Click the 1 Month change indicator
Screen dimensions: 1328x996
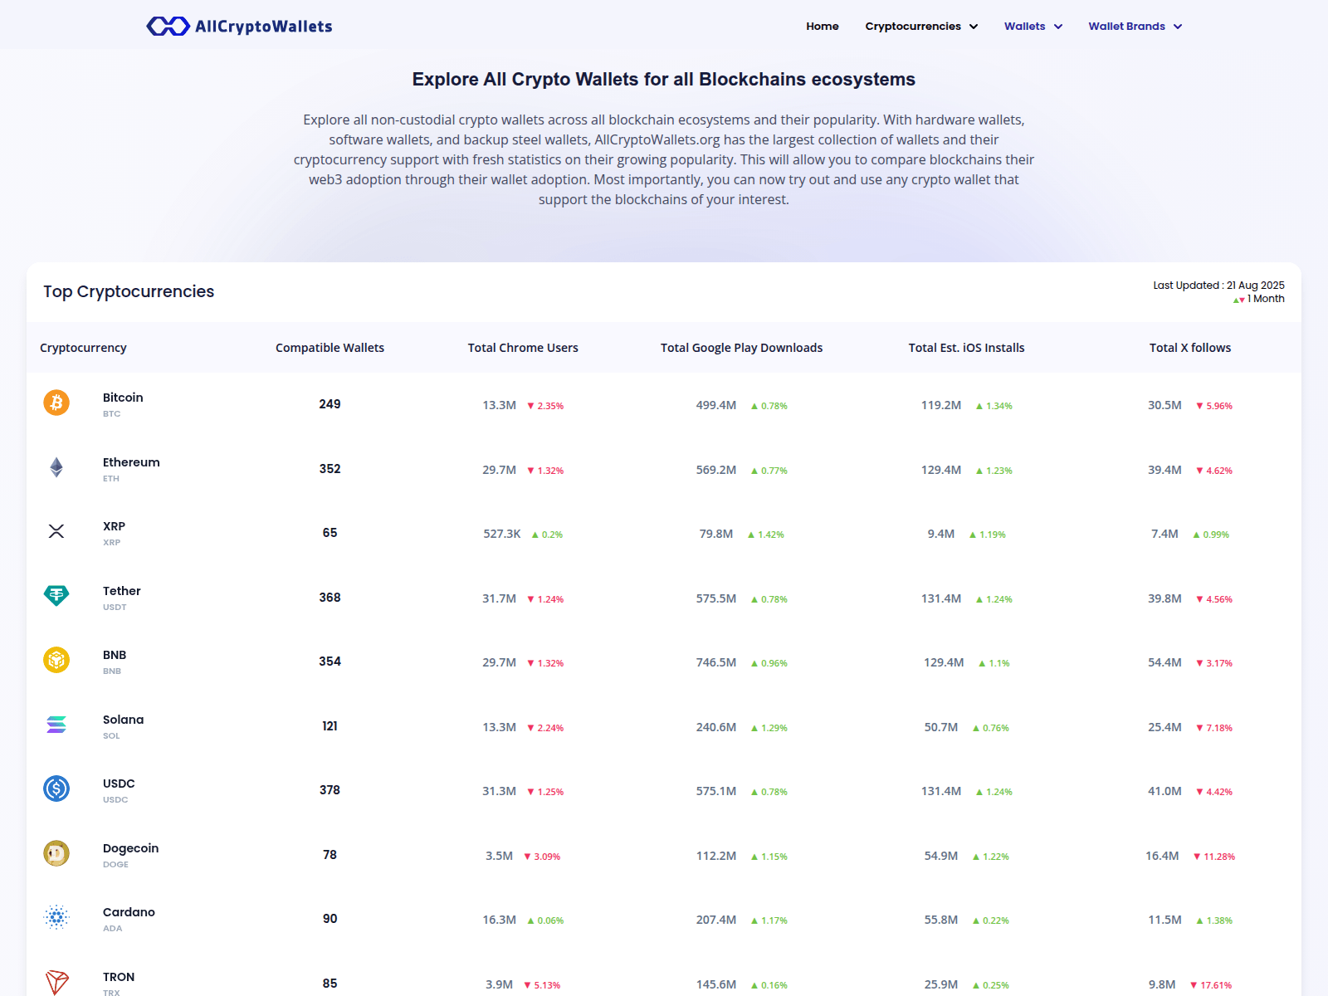[1259, 299]
